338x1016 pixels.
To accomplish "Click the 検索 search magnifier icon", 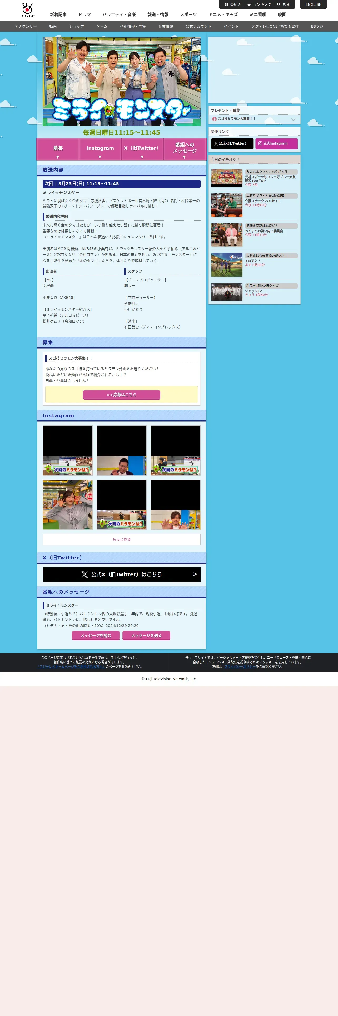I will [283, 5].
